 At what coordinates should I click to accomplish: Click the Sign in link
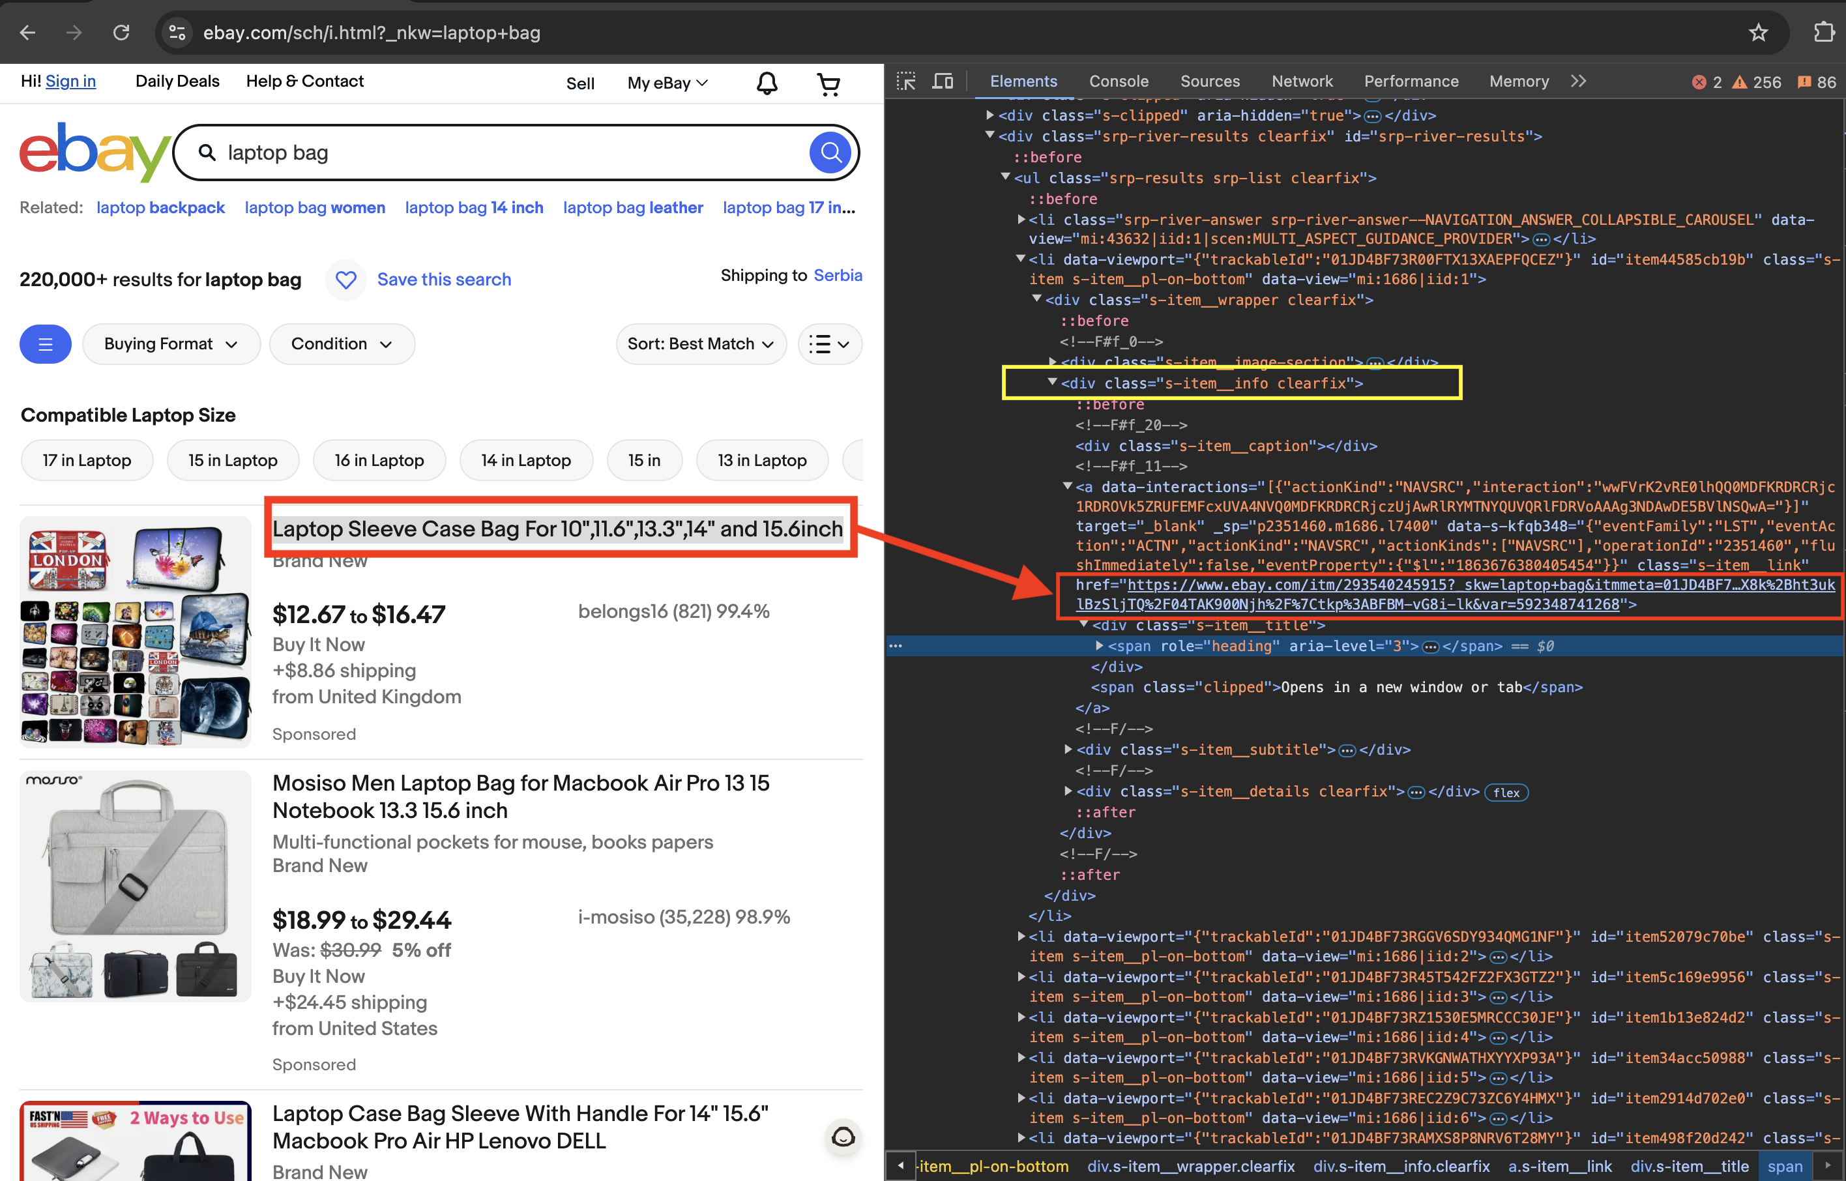pos(70,81)
